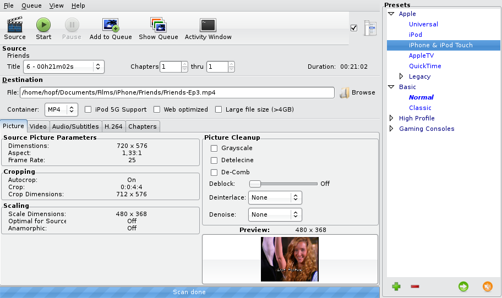Image resolution: width=502 pixels, height=298 pixels.
Task: Enable iPod 5G Support checkbox
Action: tap(88, 109)
